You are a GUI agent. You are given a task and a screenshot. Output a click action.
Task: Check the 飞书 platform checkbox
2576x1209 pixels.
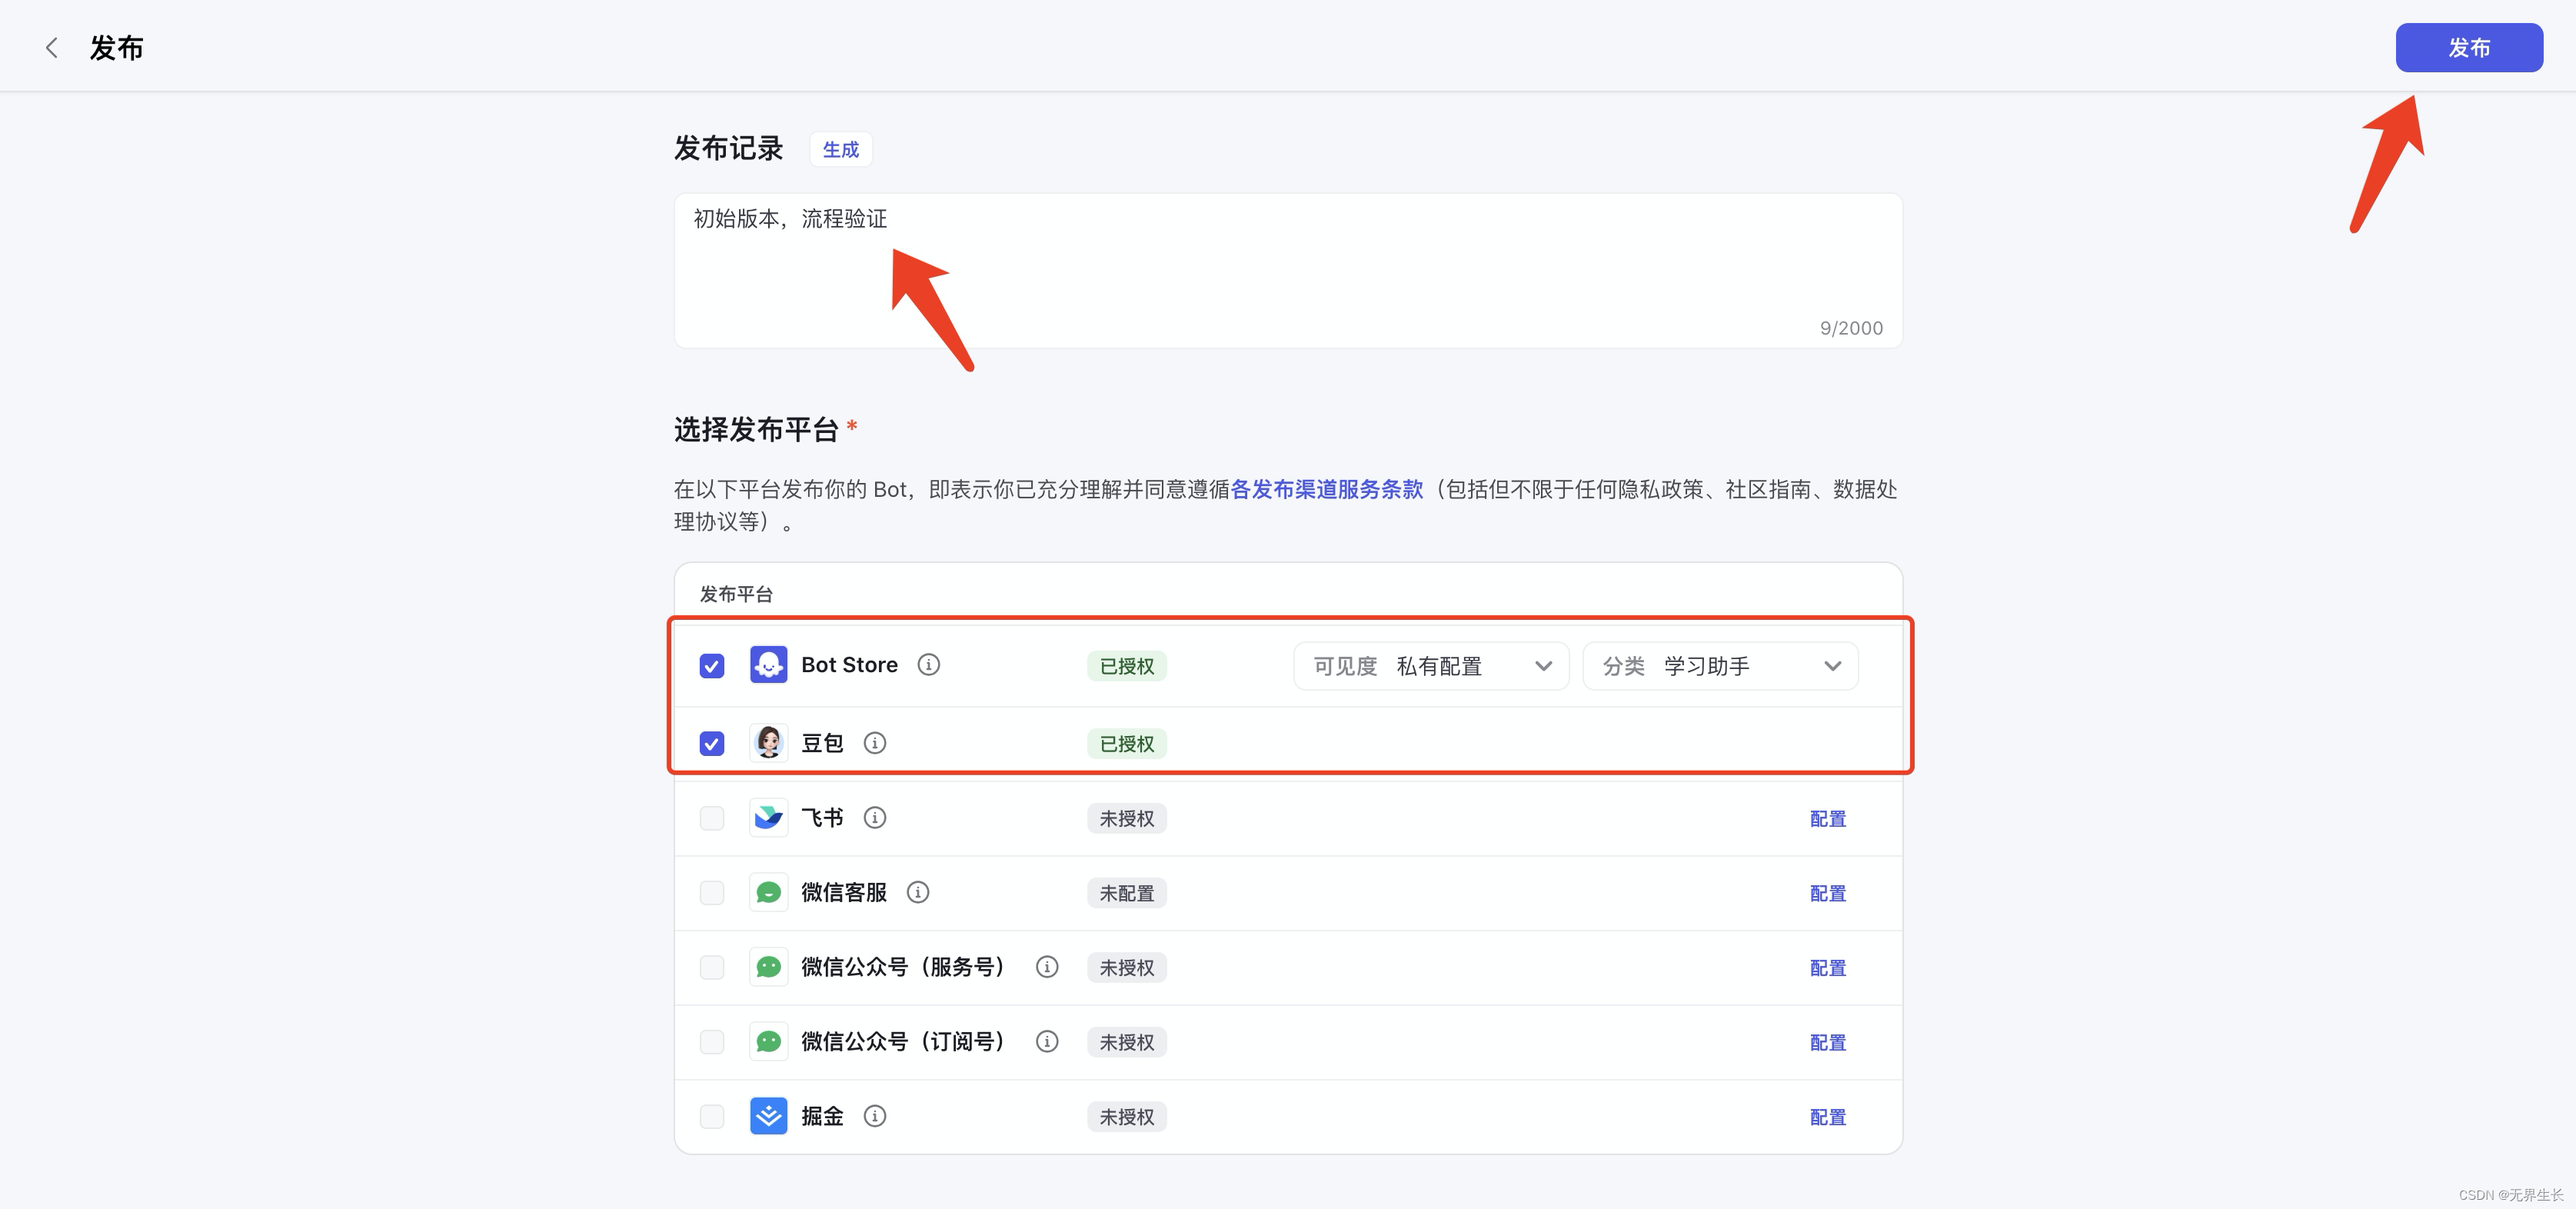click(x=711, y=818)
